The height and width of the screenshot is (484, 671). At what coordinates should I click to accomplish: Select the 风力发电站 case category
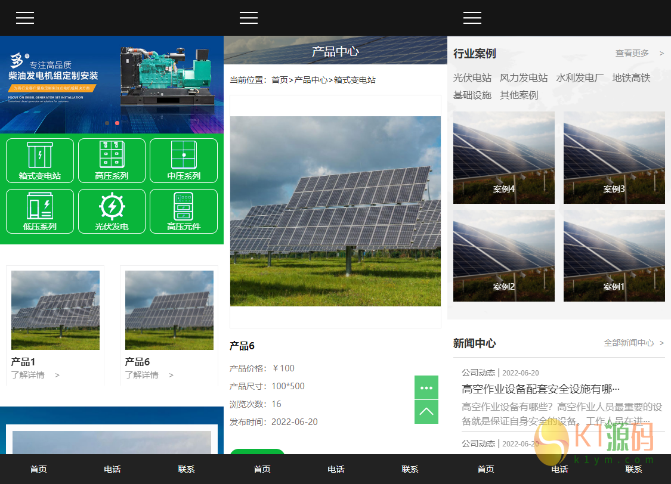tap(524, 78)
